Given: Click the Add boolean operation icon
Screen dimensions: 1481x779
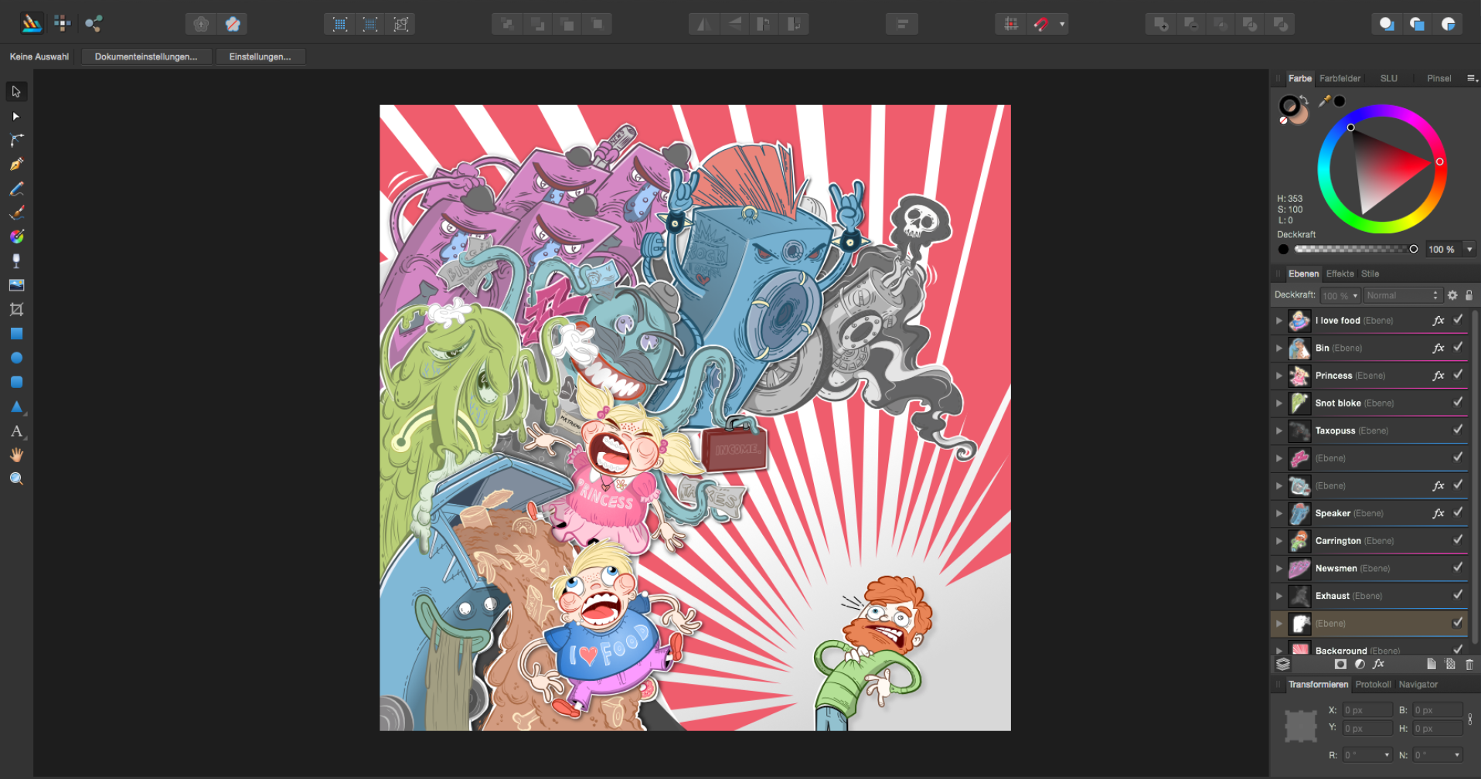Looking at the screenshot, I should (1160, 24).
